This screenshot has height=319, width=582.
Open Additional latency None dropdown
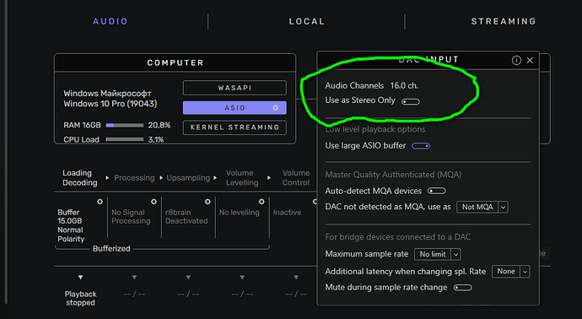(511, 272)
